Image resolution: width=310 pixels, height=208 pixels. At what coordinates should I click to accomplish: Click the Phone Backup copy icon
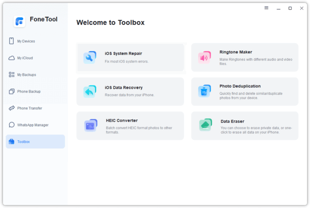[x=12, y=92]
